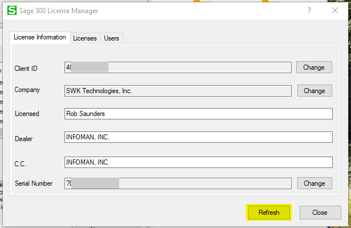The height and width of the screenshot is (228, 351).
Task: Click the Licensed label text
Action: pos(27,114)
